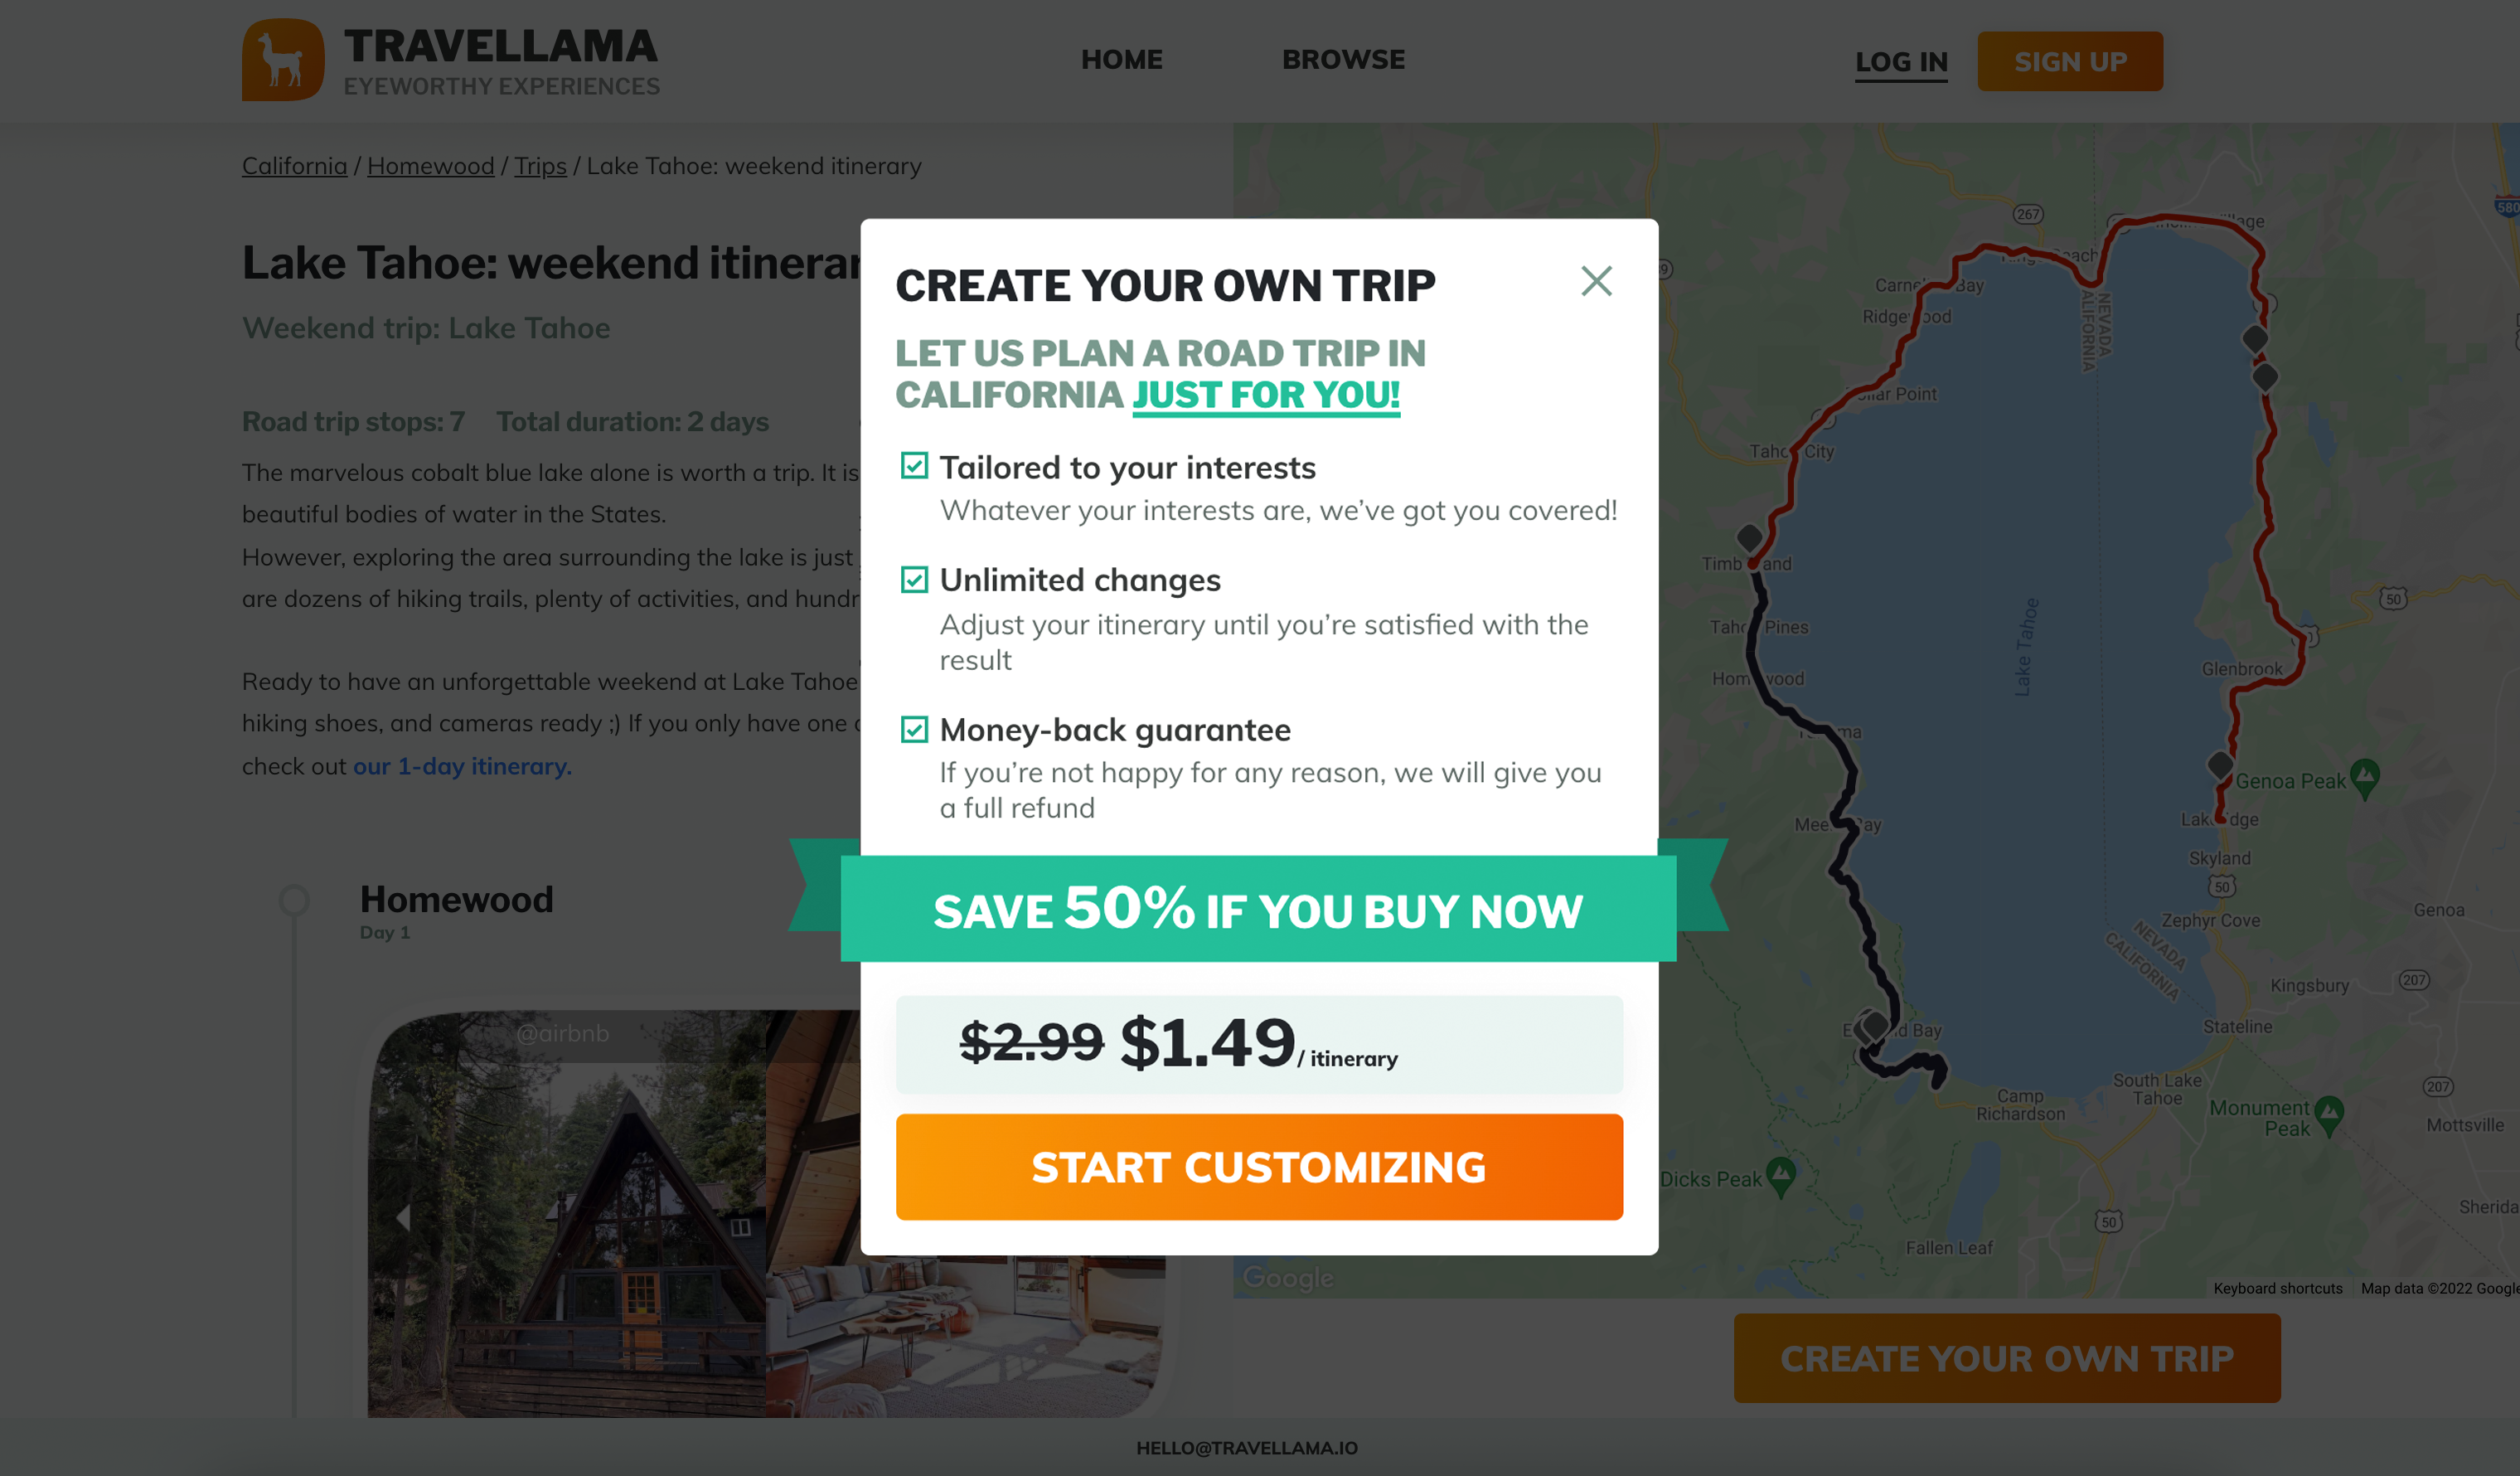
Task: Toggle the Unlimited changes checkbox
Action: (914, 580)
